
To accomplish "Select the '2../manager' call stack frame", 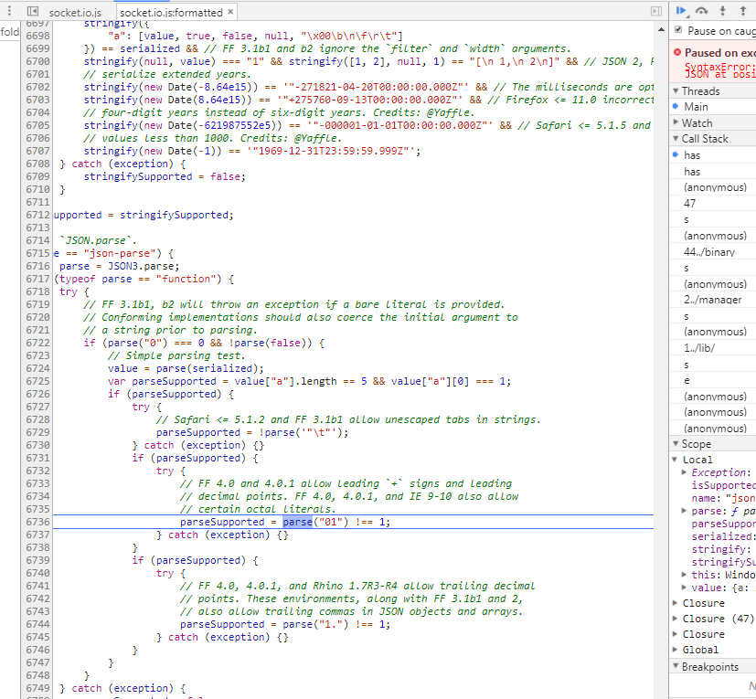I will click(713, 300).
